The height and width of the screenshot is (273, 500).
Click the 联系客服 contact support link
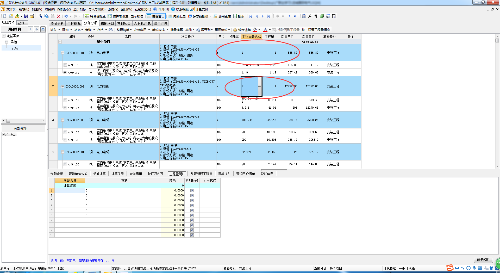click(180, 9)
